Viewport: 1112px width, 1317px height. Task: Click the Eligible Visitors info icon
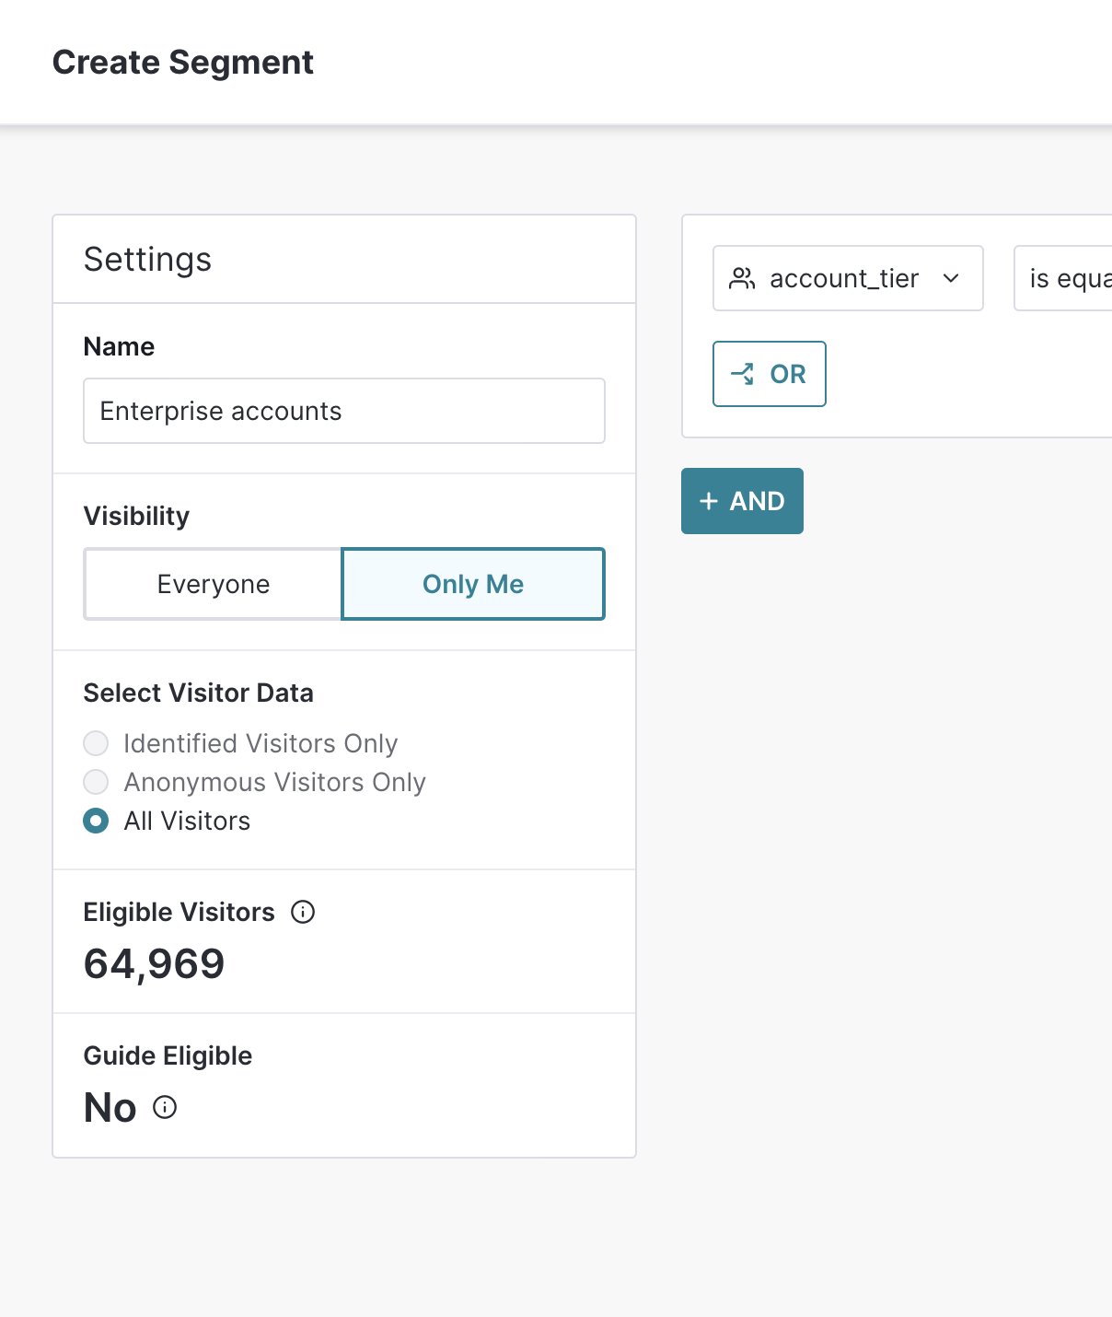(x=303, y=912)
